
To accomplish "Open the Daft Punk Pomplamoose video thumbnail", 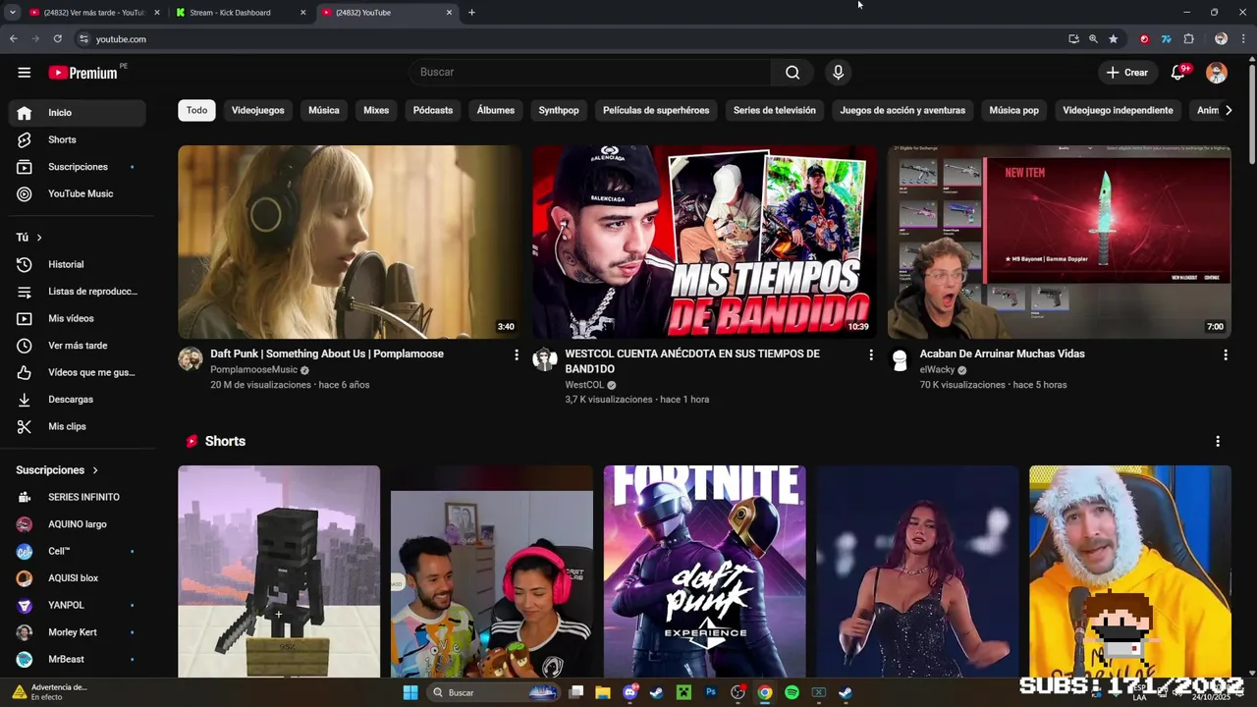I will click(350, 242).
